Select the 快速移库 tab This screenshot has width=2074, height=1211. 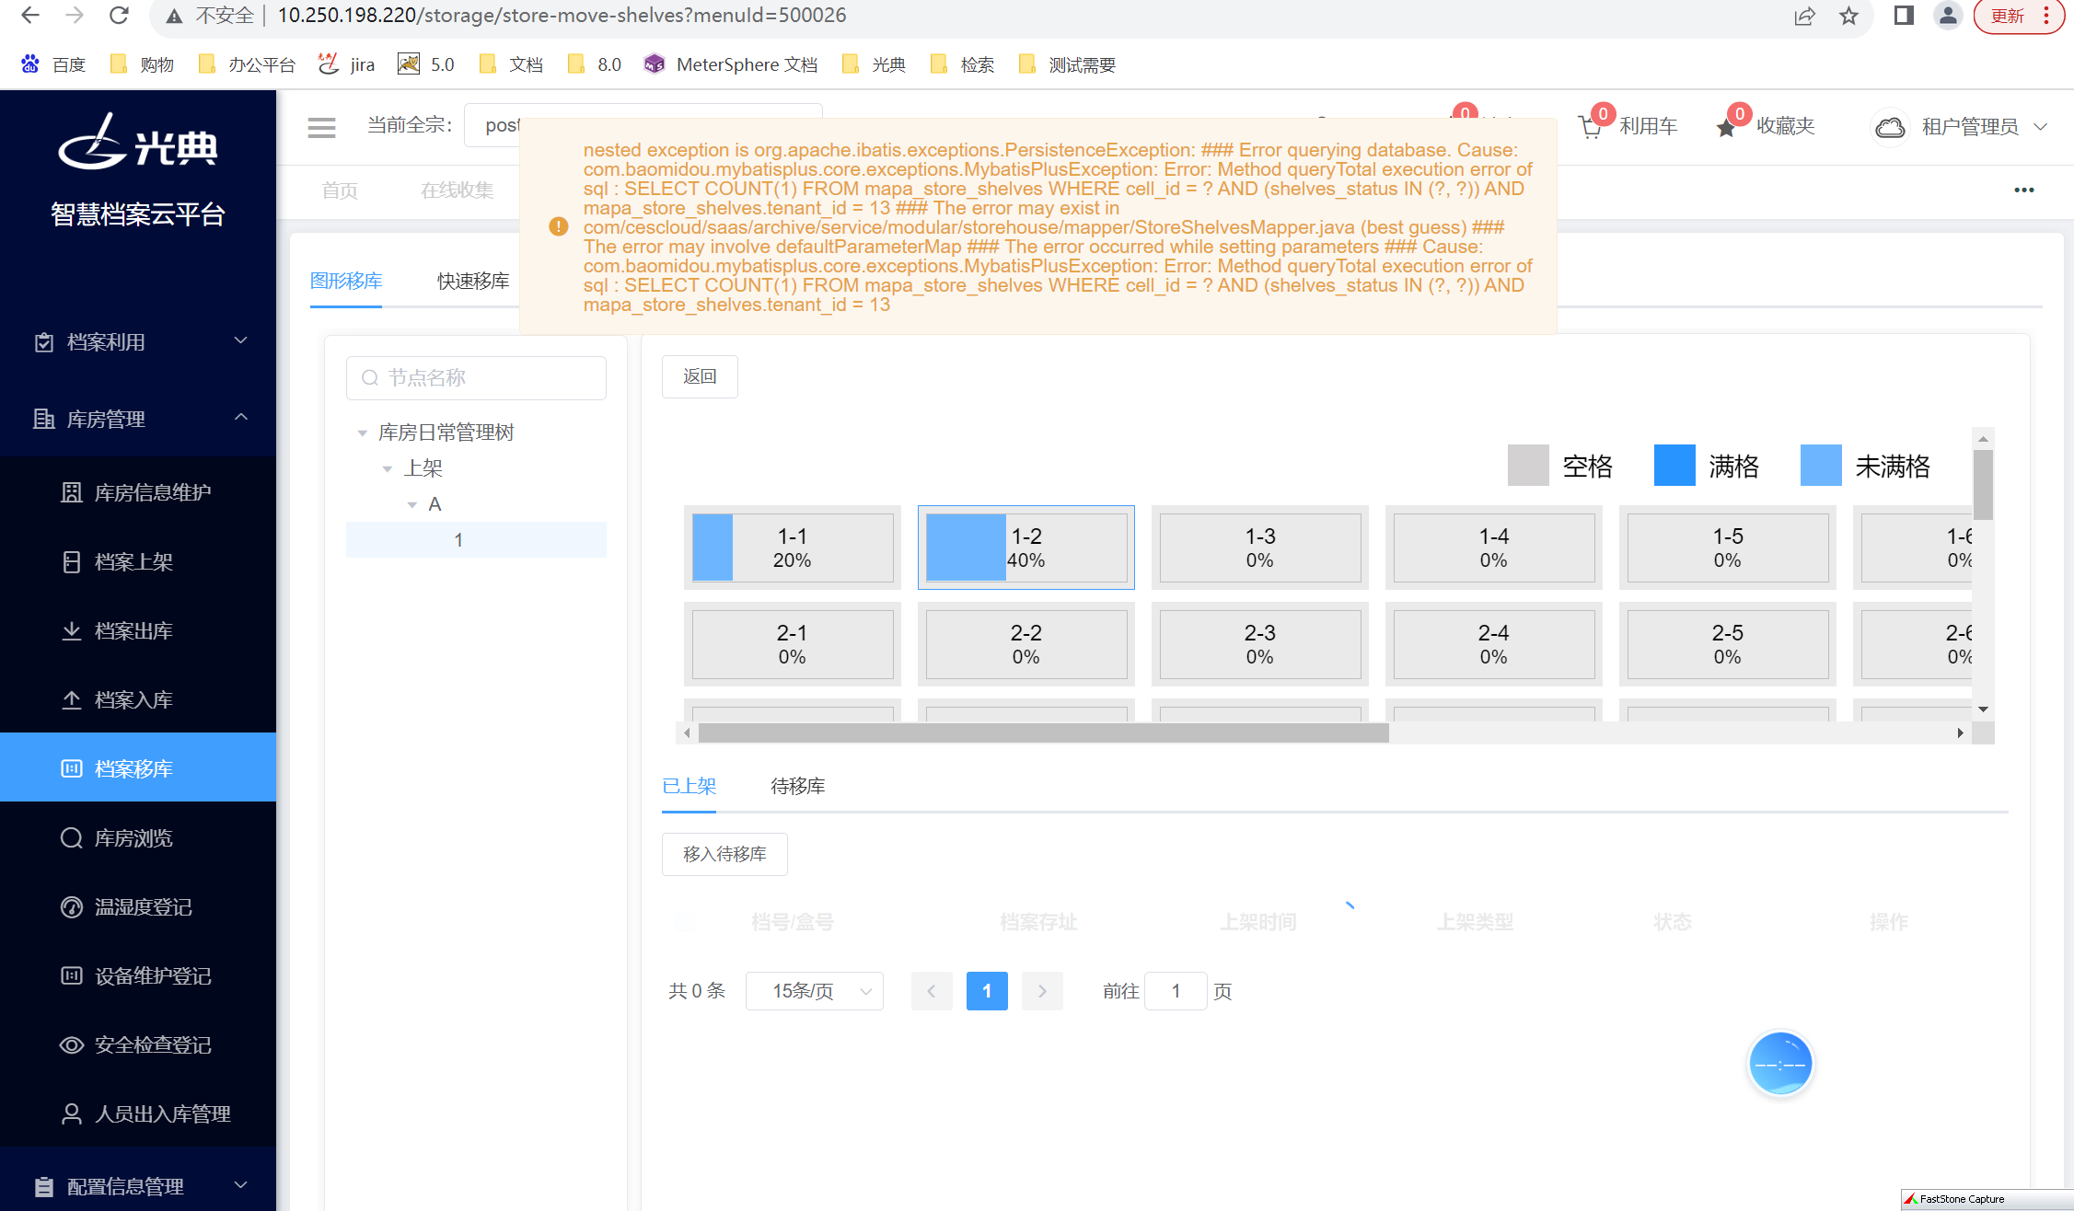pyautogui.click(x=473, y=281)
